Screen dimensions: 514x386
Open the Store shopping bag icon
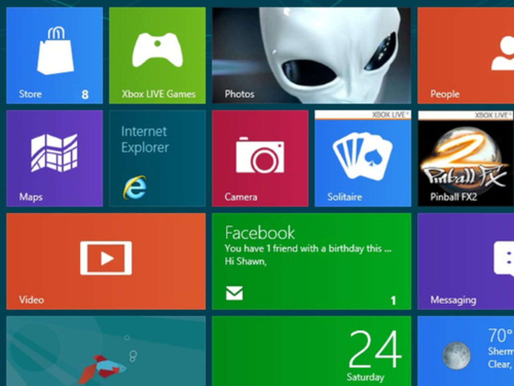55,51
